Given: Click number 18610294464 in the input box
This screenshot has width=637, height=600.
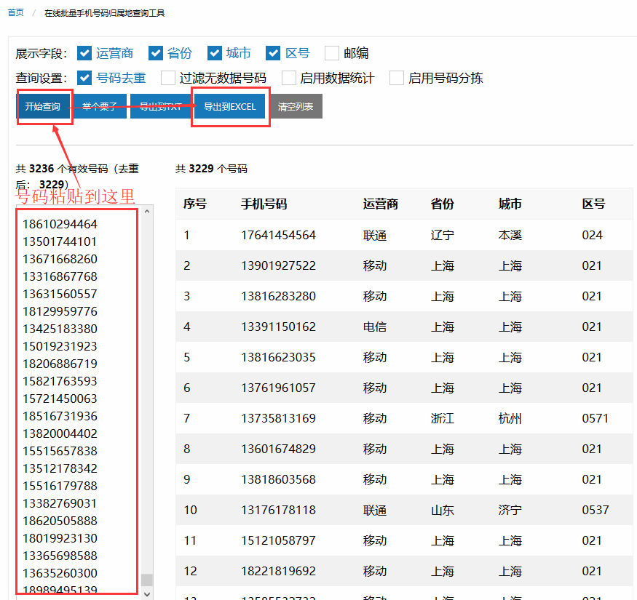Looking at the screenshot, I should [x=60, y=224].
